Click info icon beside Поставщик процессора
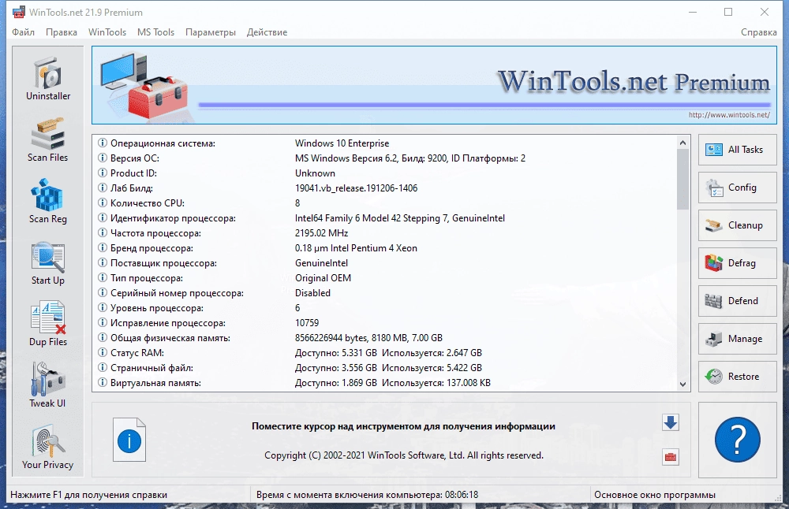789x509 pixels. click(x=102, y=262)
